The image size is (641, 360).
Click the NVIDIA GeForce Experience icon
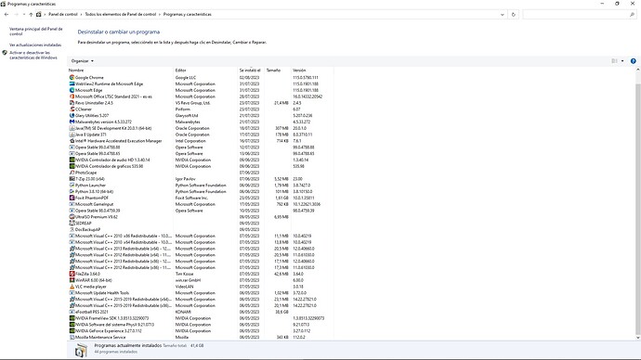point(72,331)
